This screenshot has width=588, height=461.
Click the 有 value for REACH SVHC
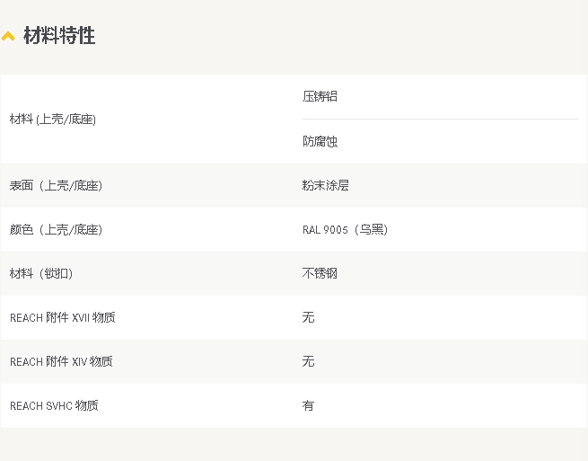click(x=308, y=406)
